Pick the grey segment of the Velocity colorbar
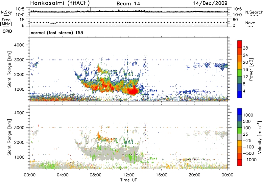The height and width of the screenshot is (182, 263). (240, 137)
